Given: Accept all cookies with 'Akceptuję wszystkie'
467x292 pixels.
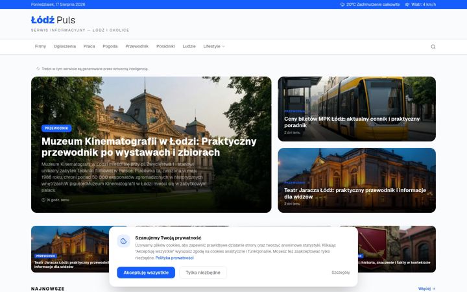Looking at the screenshot, I should pyautogui.click(x=146, y=273).
